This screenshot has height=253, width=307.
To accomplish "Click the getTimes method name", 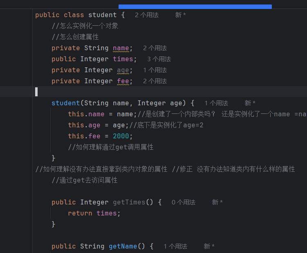I will [x=129, y=202].
